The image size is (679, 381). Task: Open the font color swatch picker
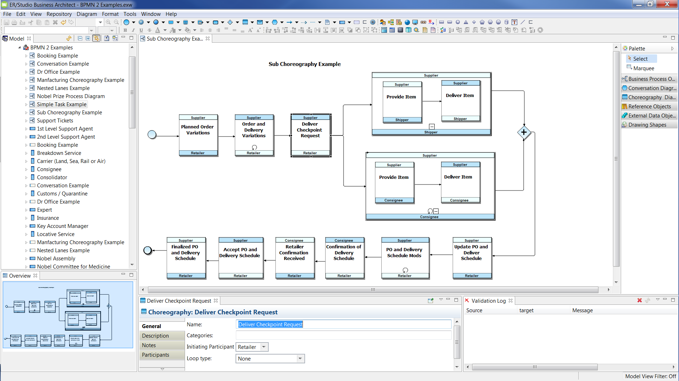(x=165, y=30)
